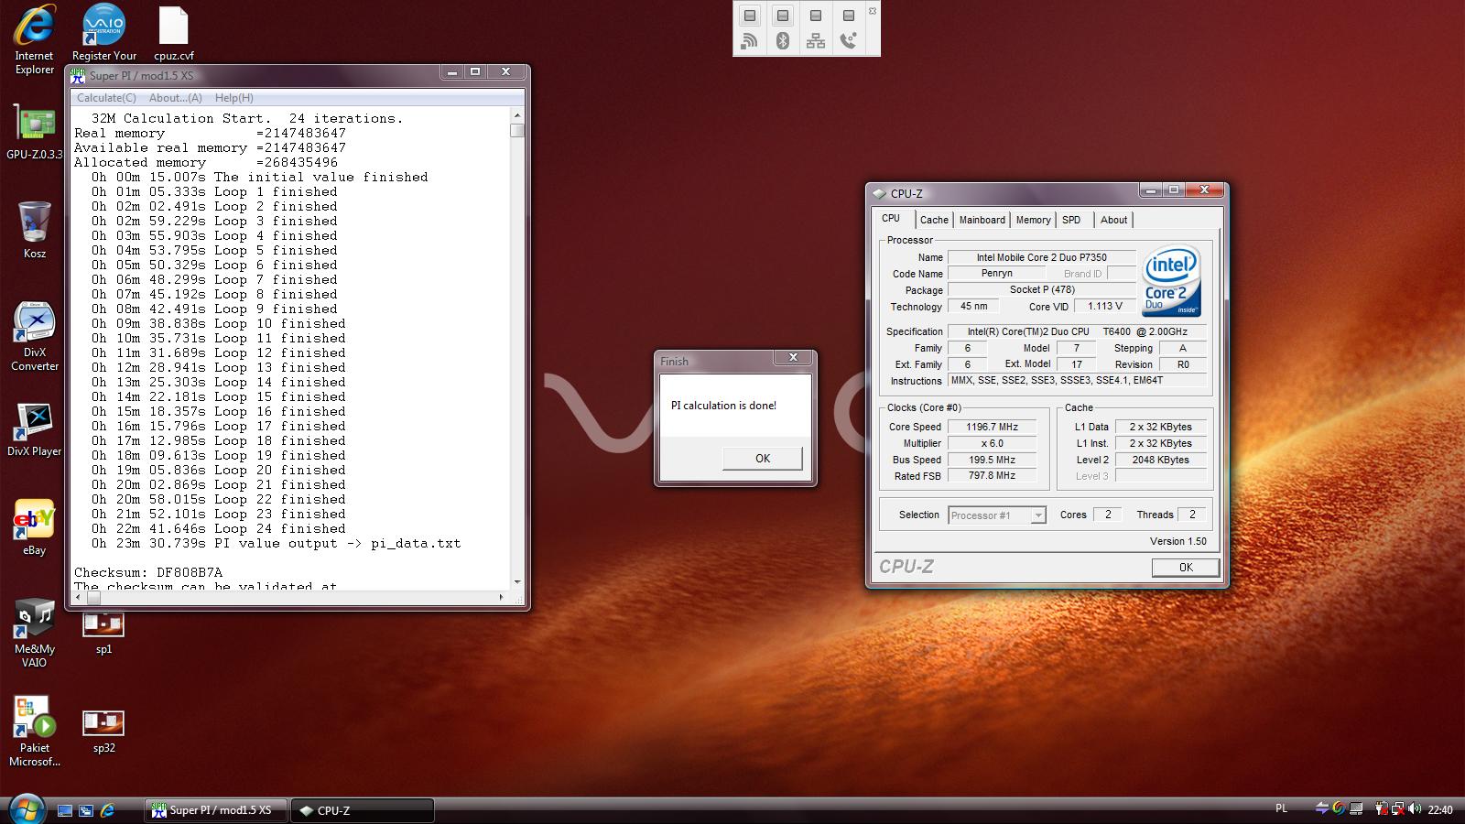The width and height of the screenshot is (1465, 824).
Task: Click the Super PI horizontal scrollbar left arrow
Action: pos(78,598)
